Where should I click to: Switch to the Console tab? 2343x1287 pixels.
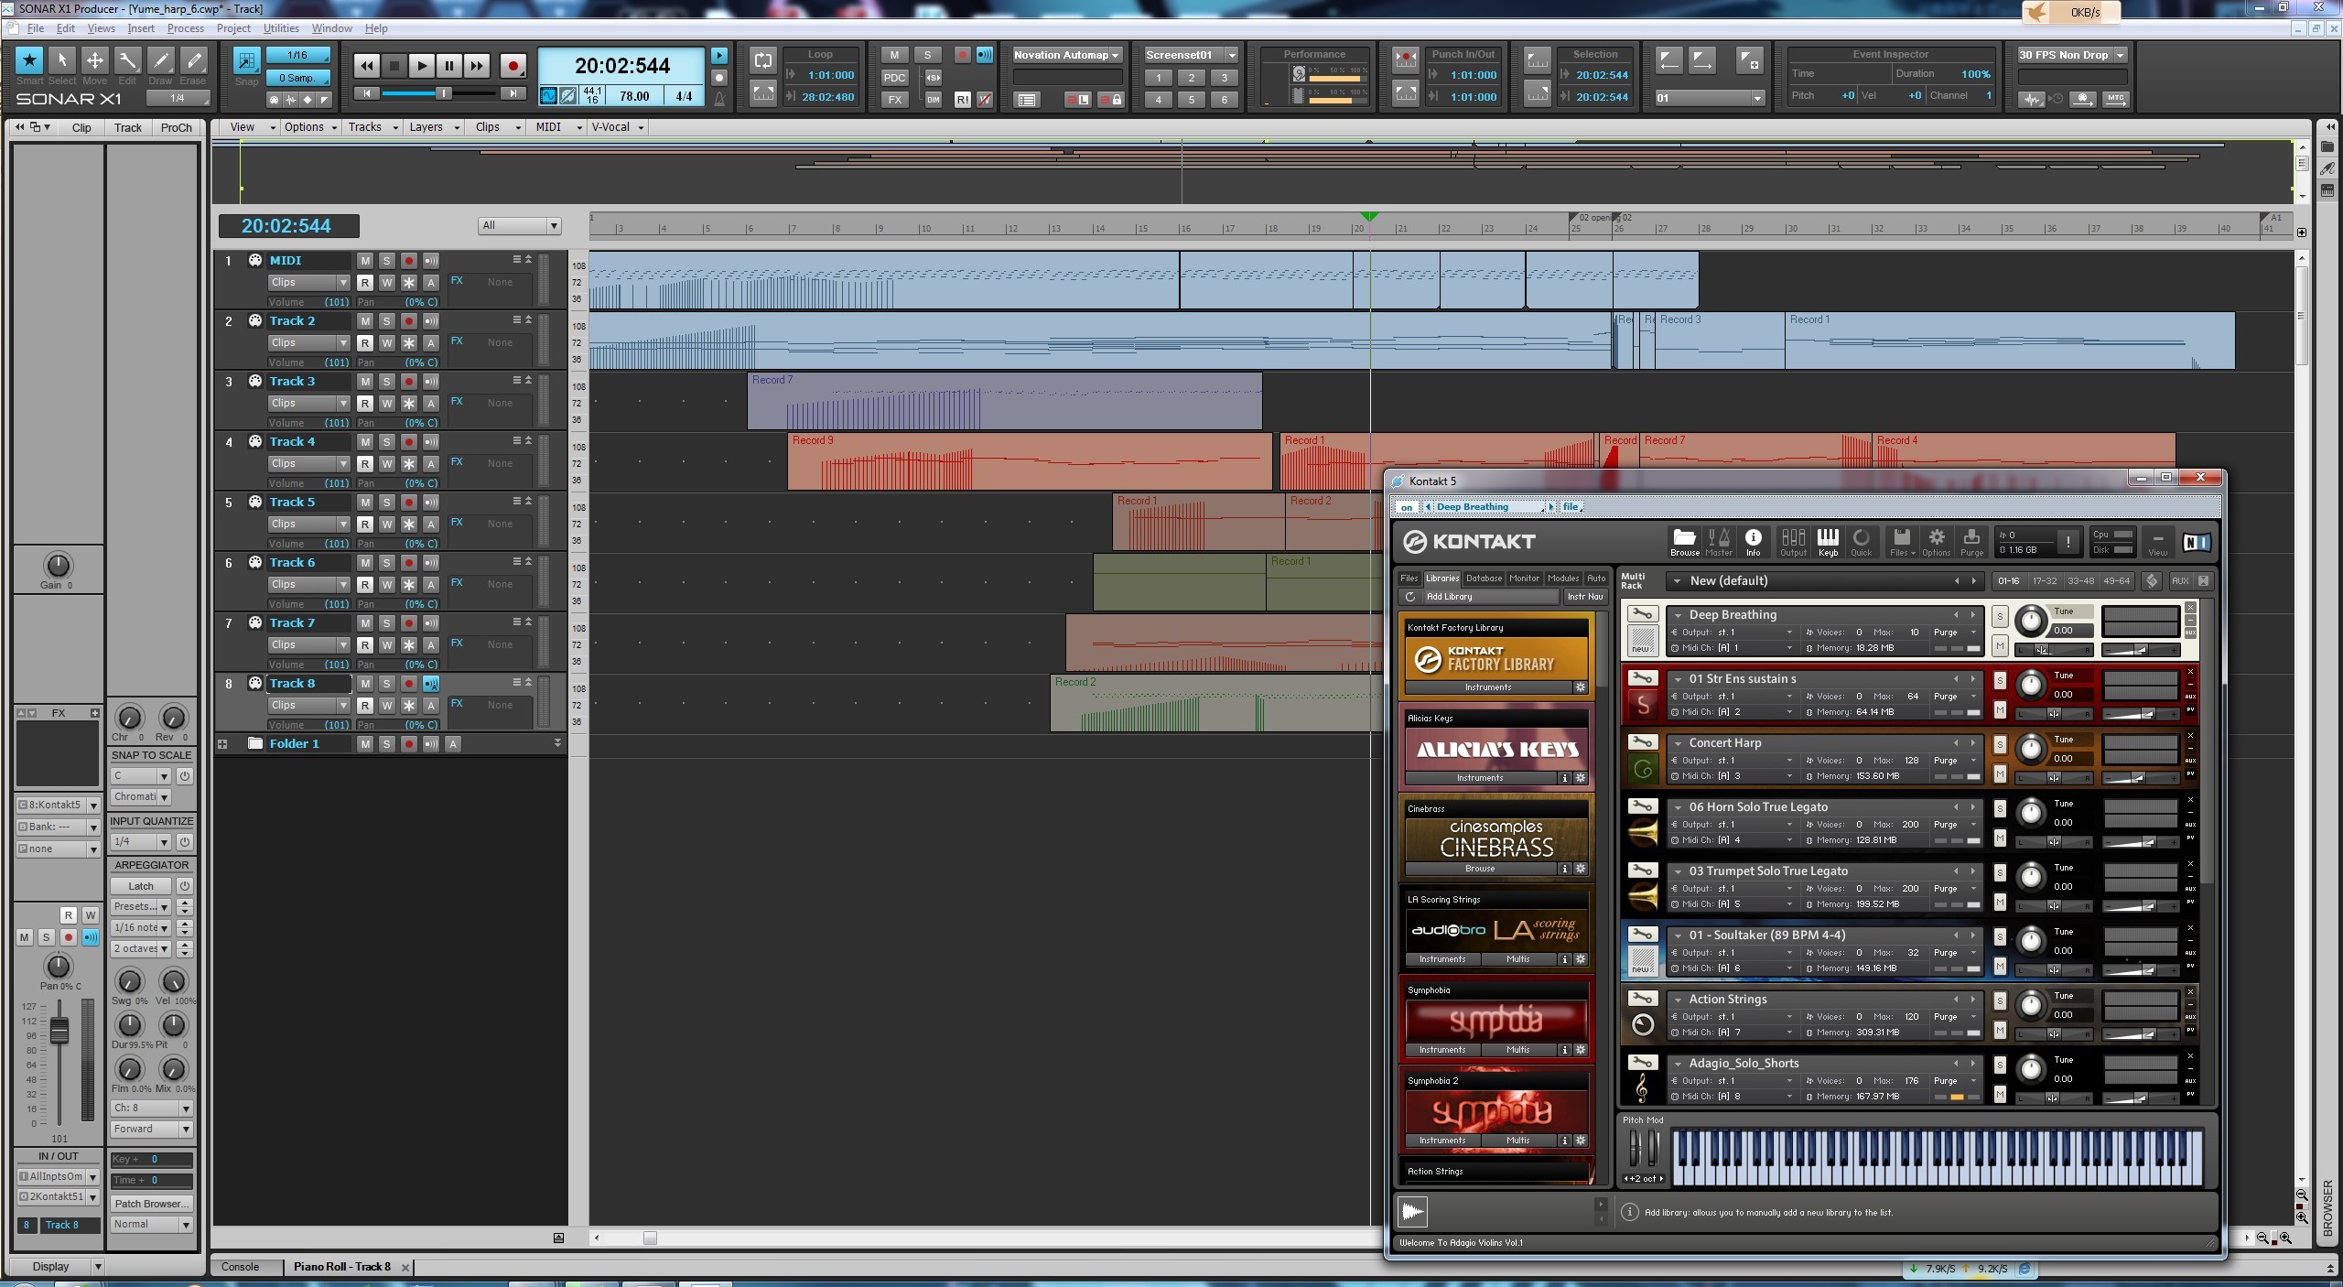(x=240, y=1267)
